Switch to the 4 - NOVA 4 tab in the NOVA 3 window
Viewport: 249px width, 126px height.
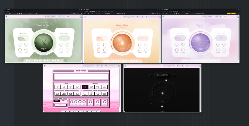(x=182, y=11)
